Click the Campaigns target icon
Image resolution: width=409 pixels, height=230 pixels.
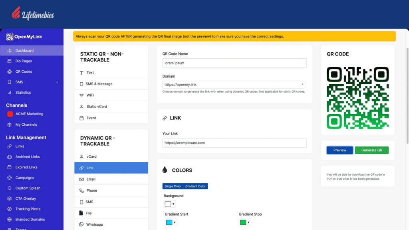coord(10,178)
